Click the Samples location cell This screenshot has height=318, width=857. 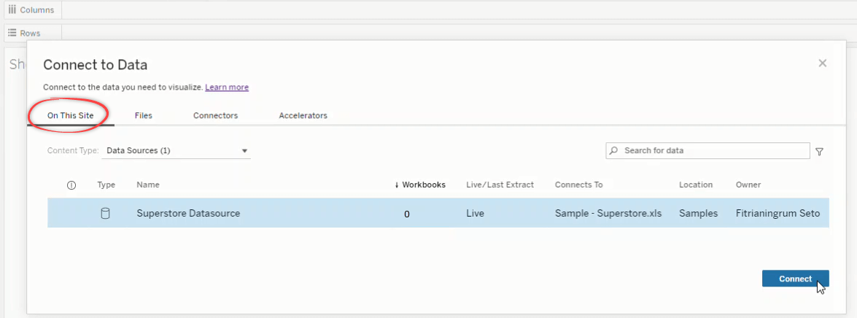tap(699, 214)
